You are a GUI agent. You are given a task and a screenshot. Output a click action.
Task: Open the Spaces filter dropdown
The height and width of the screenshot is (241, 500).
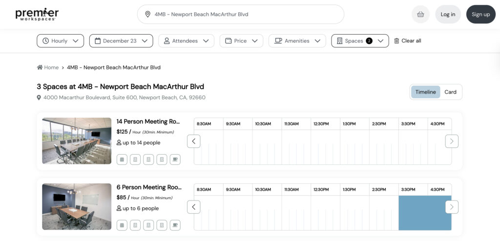tap(359, 41)
